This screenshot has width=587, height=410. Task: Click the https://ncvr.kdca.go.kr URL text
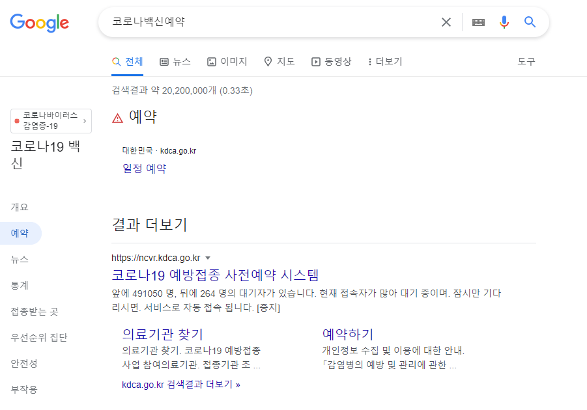[156, 258]
